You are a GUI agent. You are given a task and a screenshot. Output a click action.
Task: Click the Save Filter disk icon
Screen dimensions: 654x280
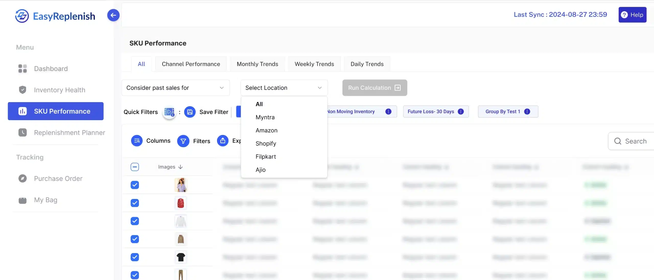tap(190, 112)
